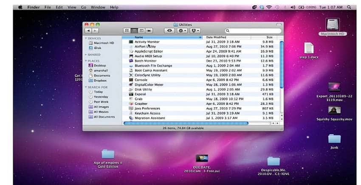Click the horizontal scrollbar in Utilities window

coord(186,123)
